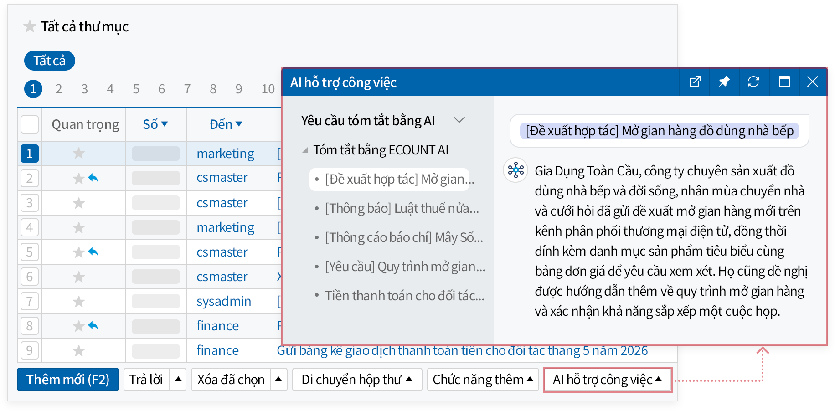Go to page 5
The height and width of the screenshot is (411, 835).
[136, 89]
